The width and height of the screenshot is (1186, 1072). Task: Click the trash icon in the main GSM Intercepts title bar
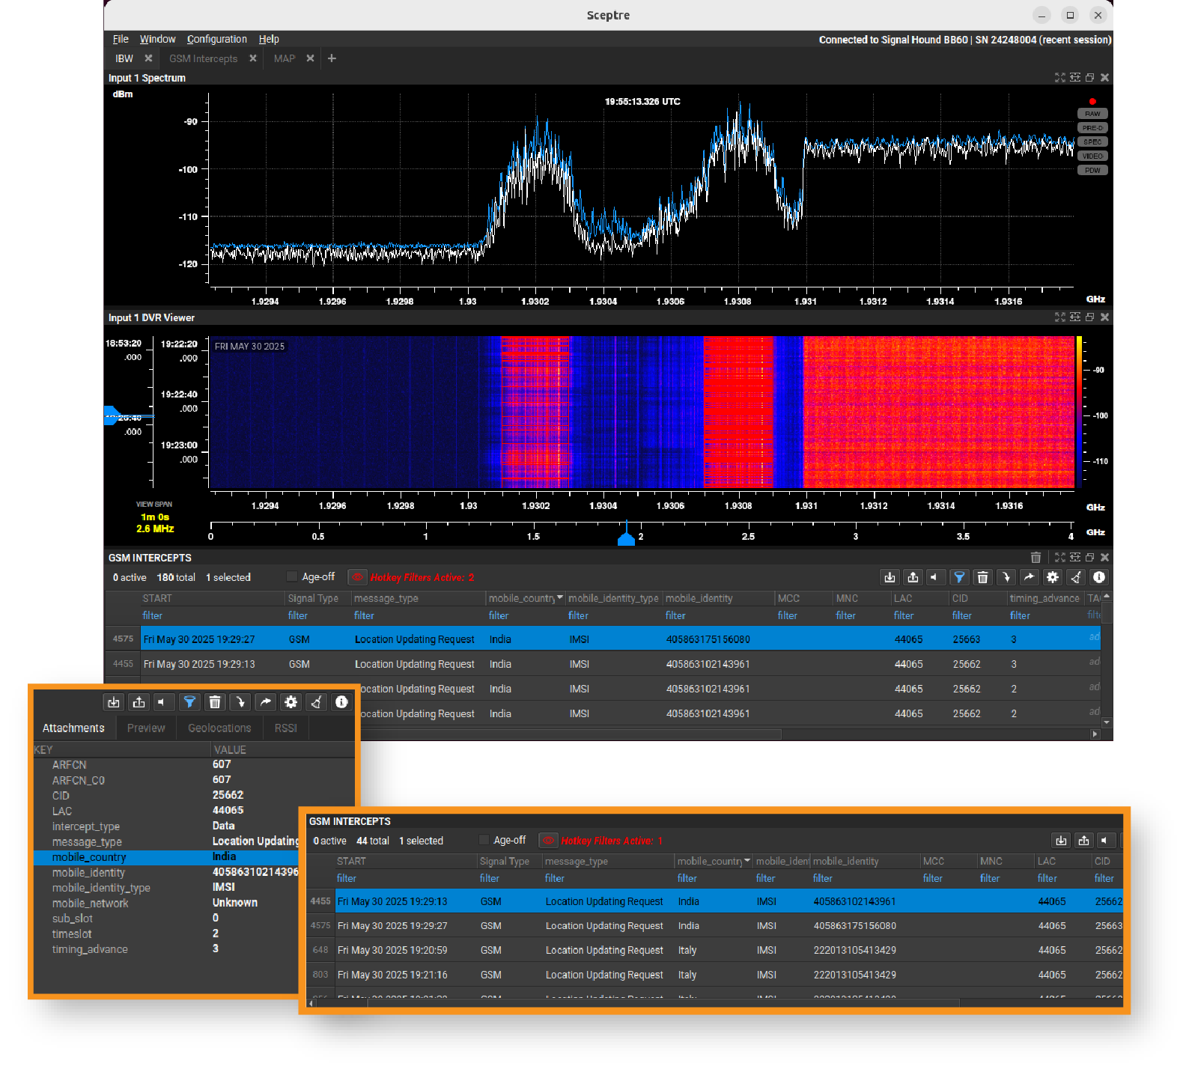tap(1036, 558)
